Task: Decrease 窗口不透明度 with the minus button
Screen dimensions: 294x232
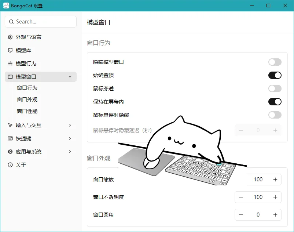Action: 241,197
